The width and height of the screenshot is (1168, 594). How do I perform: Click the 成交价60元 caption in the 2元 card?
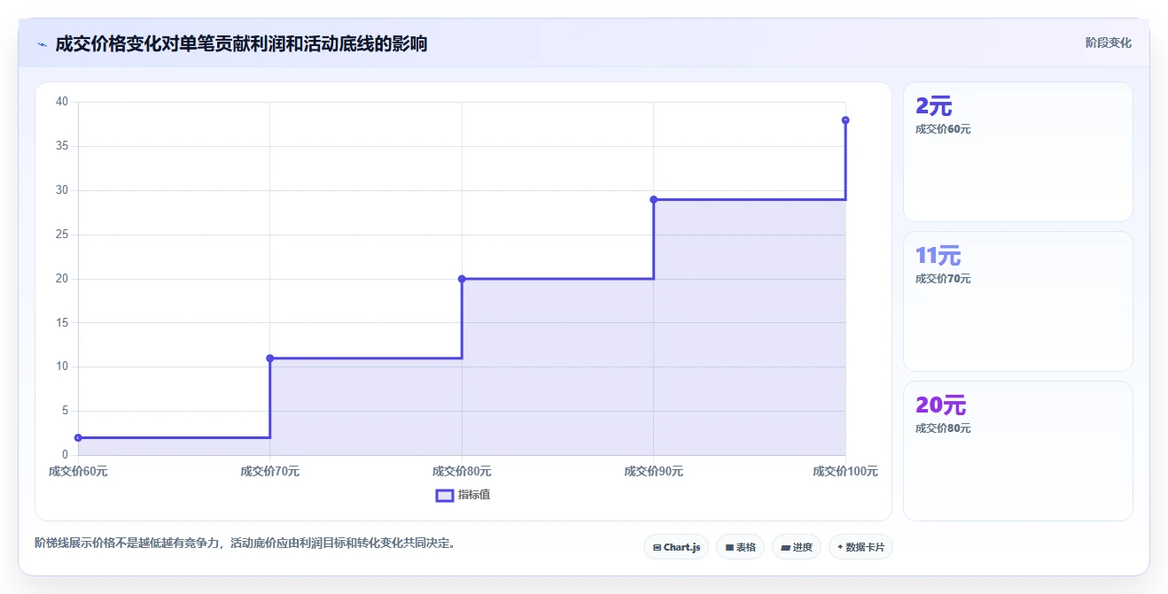pyautogui.click(x=943, y=129)
